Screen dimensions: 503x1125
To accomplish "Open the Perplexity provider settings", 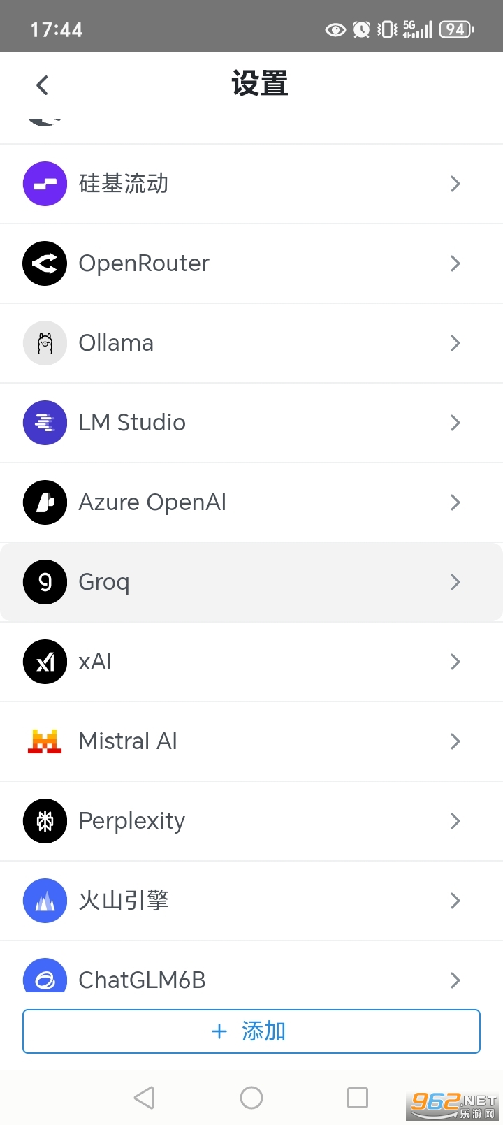I will [132, 821].
